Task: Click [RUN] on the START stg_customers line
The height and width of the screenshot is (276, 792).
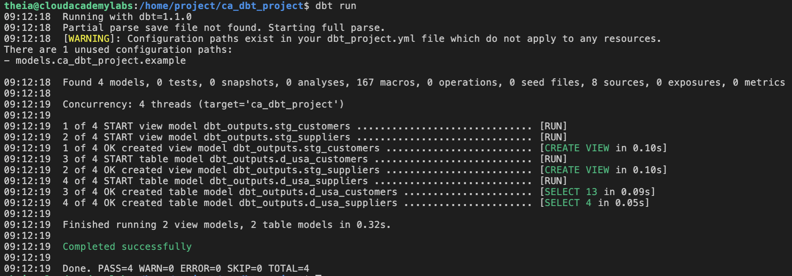Action: click(x=553, y=126)
